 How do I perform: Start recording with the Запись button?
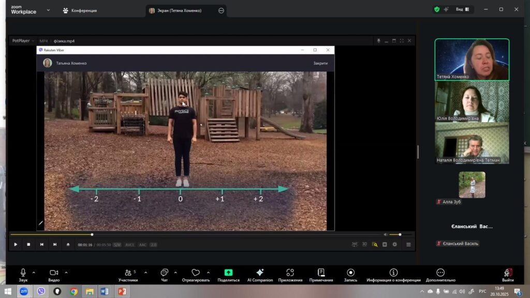click(x=351, y=273)
